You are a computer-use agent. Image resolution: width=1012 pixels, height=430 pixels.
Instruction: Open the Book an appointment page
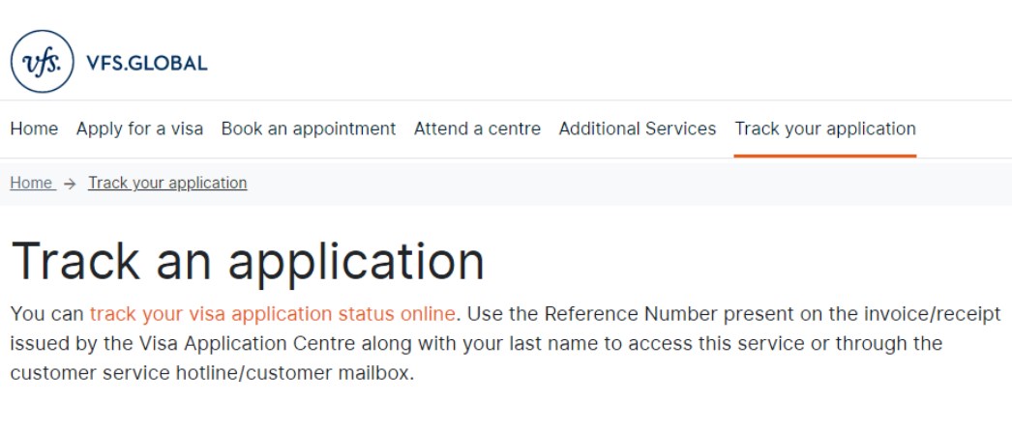(x=309, y=129)
